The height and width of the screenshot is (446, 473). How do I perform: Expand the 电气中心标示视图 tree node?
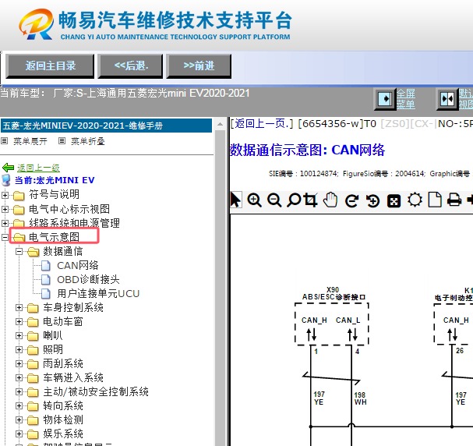(5, 209)
